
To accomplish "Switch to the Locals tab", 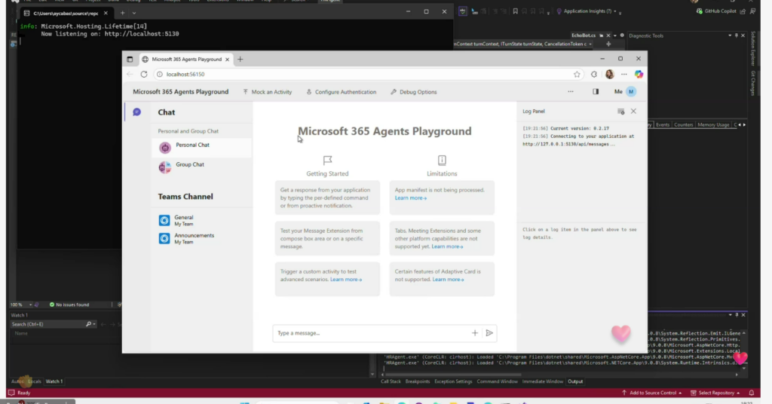I will tap(35, 381).
